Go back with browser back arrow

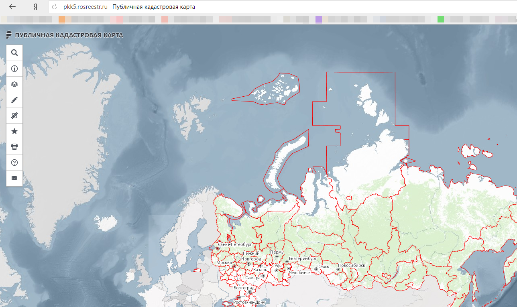(12, 7)
